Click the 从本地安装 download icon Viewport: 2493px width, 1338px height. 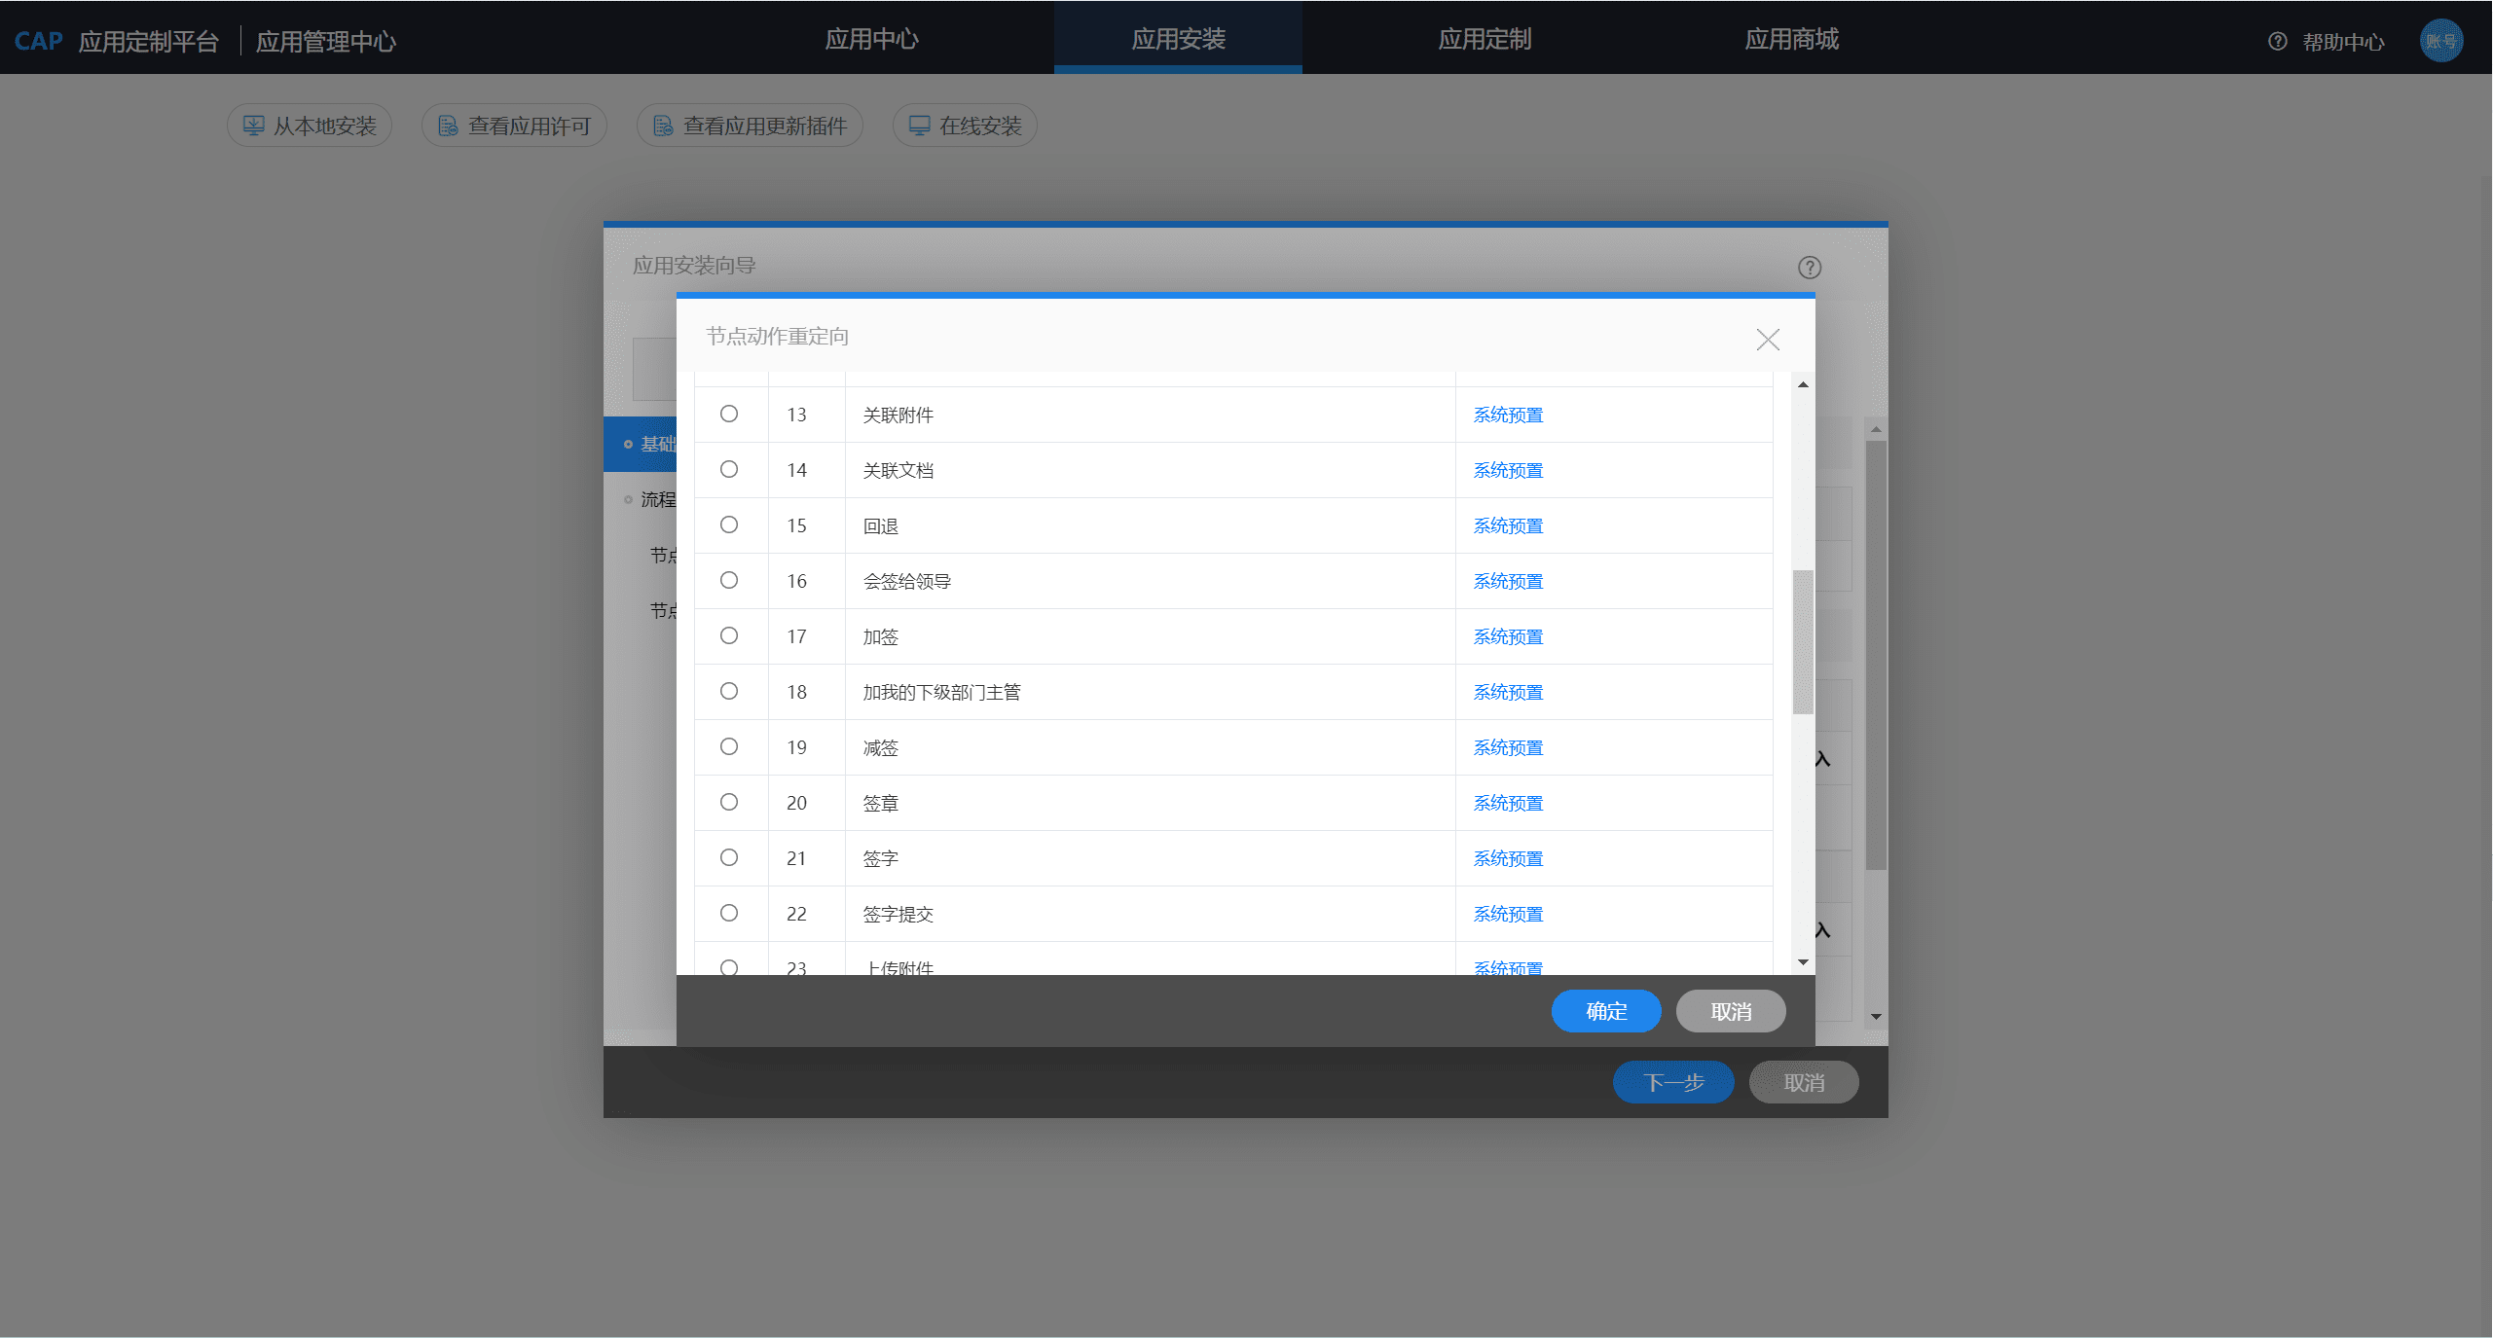pyautogui.click(x=254, y=126)
